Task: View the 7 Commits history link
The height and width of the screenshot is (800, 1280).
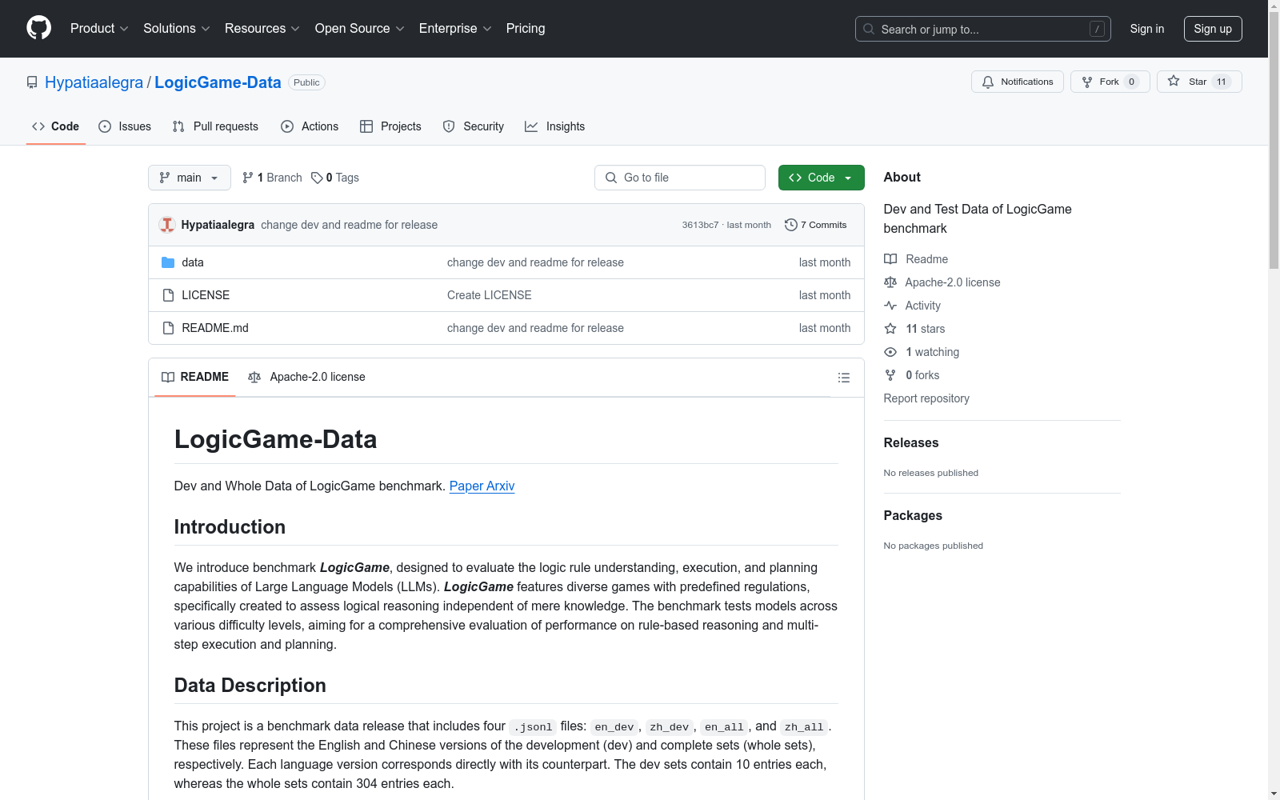Action: coord(816,225)
